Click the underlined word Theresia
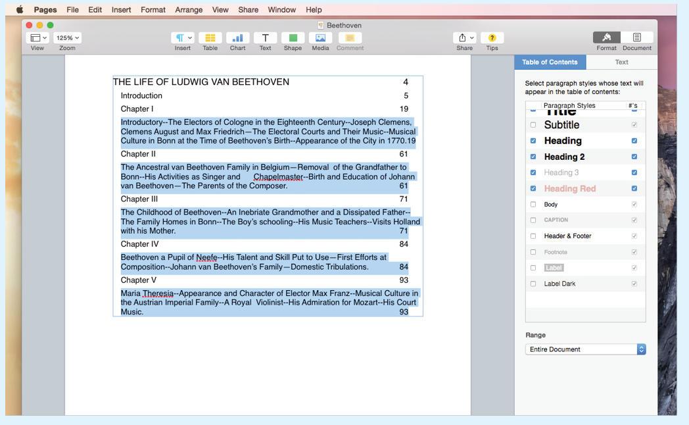This screenshot has width=689, height=425. point(158,293)
